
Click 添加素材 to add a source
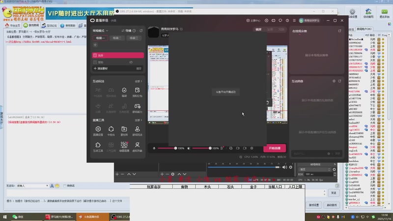101,68
